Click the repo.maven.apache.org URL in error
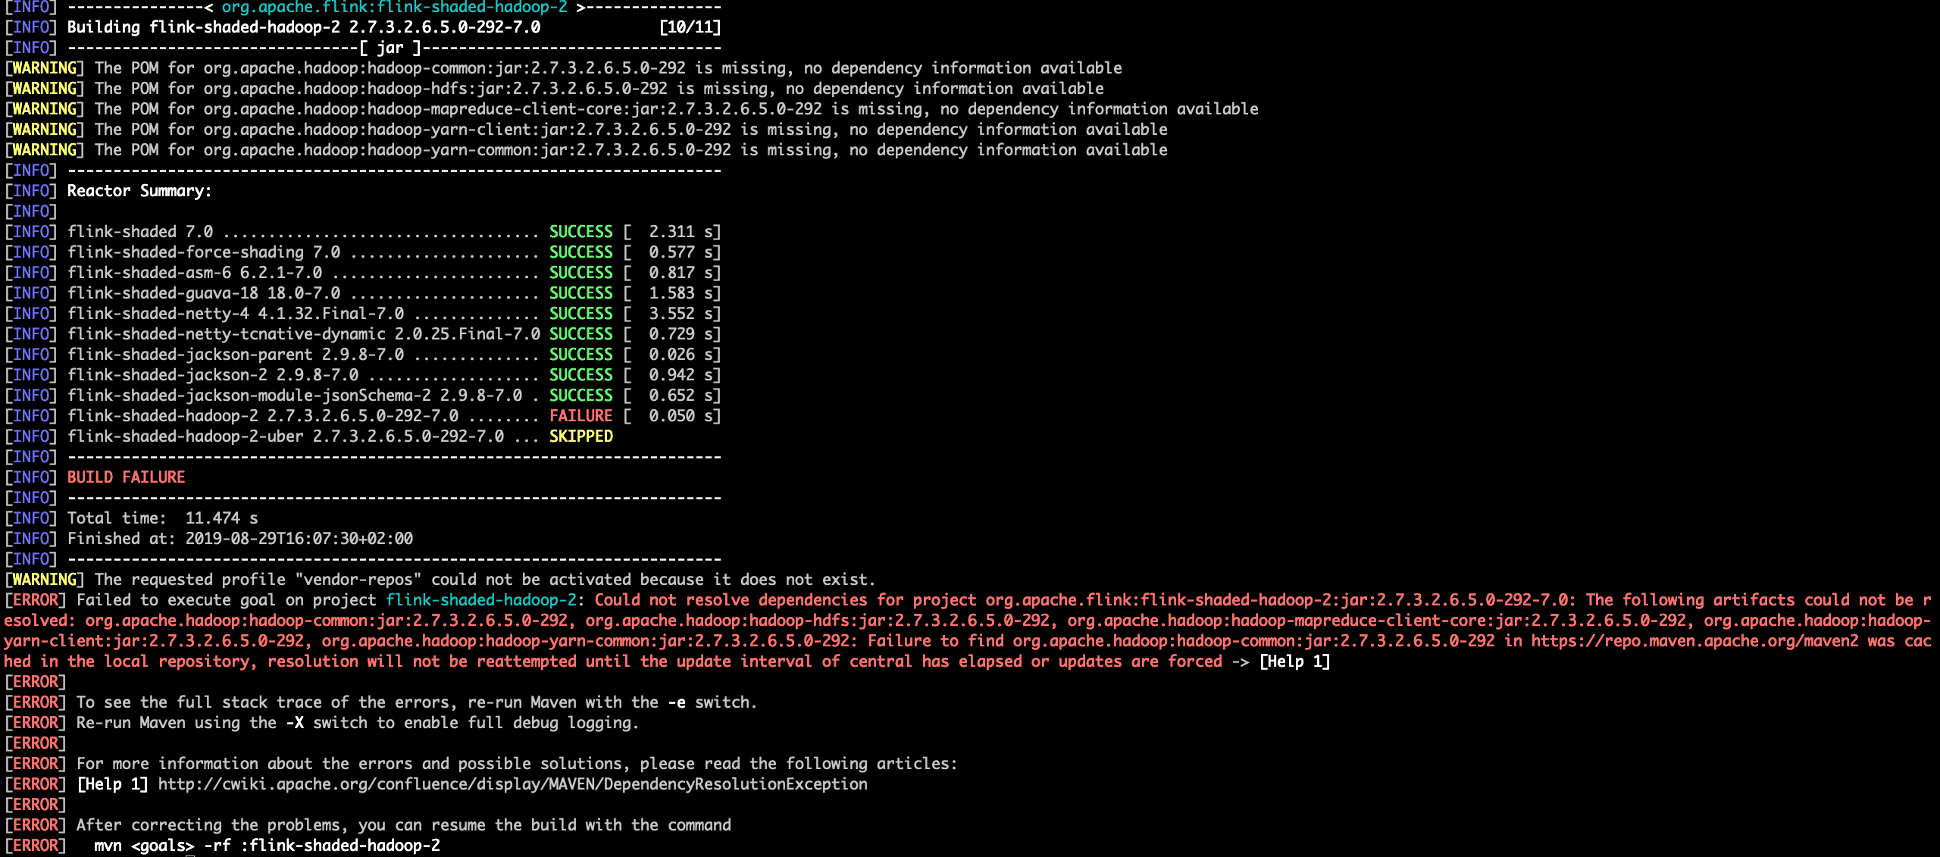 [x=1694, y=641]
